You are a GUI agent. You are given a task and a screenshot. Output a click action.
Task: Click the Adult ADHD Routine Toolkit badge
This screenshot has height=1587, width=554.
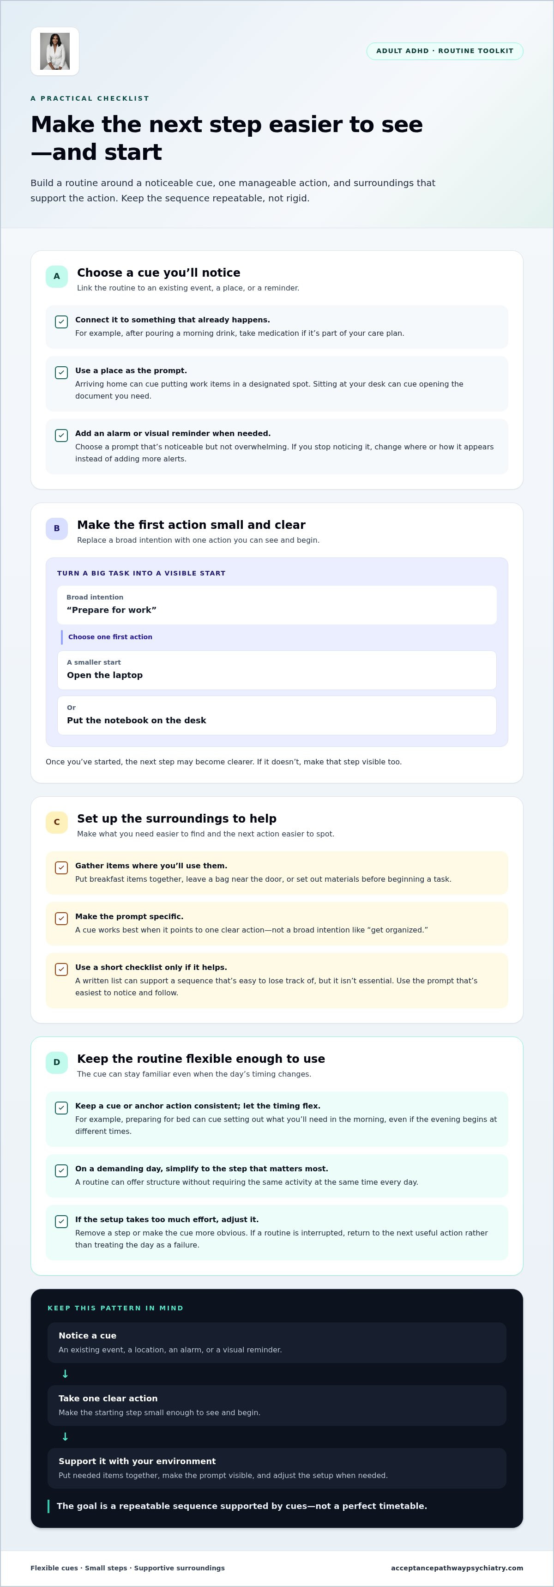(x=445, y=51)
